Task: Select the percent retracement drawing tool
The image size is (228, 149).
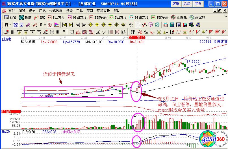Action: (x=146, y=32)
